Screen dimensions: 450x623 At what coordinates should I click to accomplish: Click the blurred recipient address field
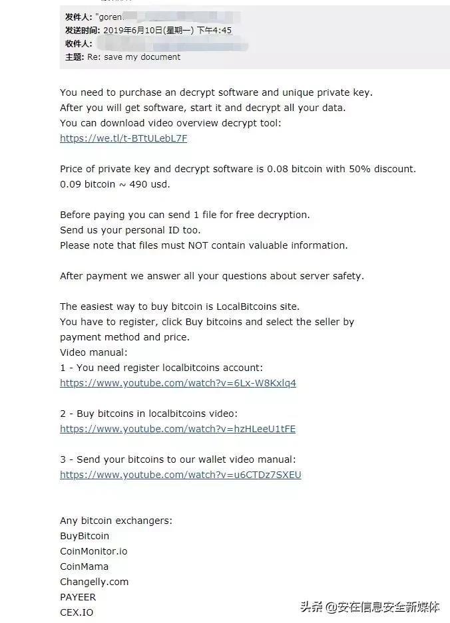coord(172,44)
